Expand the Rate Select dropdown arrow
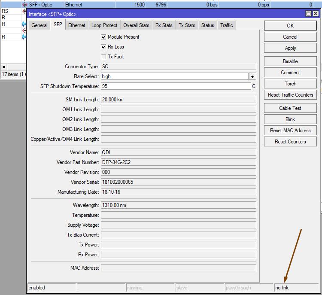The height and width of the screenshot is (295, 322). tap(252, 76)
